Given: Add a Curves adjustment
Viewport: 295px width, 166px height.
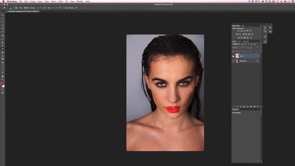Looking at the screenshot, I should 245,31.
